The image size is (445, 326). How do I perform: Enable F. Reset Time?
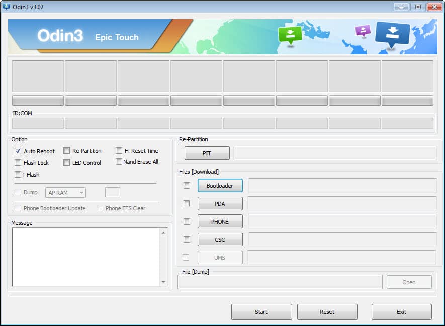[x=119, y=150]
